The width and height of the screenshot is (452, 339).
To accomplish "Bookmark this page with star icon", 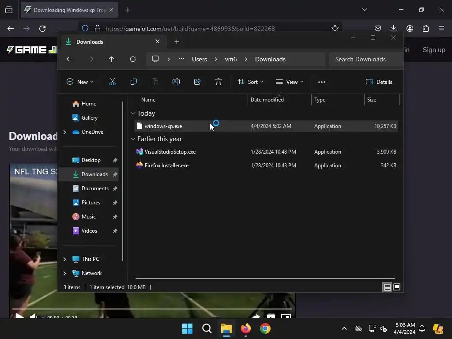I will [335, 28].
